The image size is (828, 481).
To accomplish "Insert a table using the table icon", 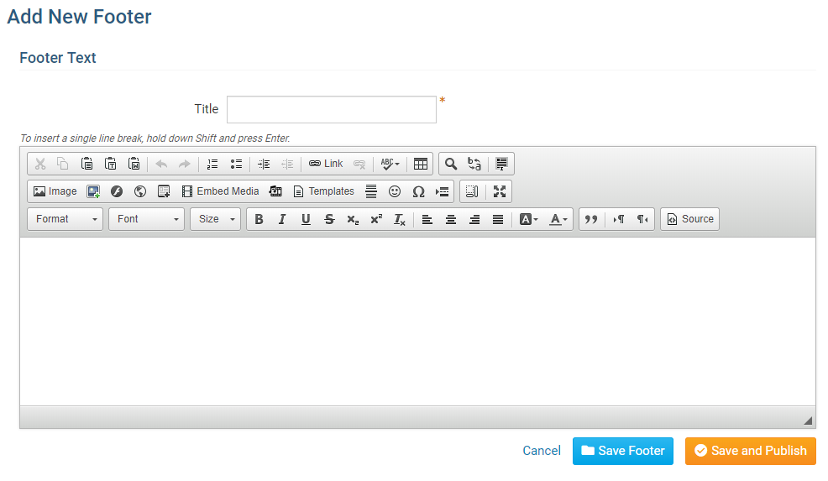I will [421, 164].
